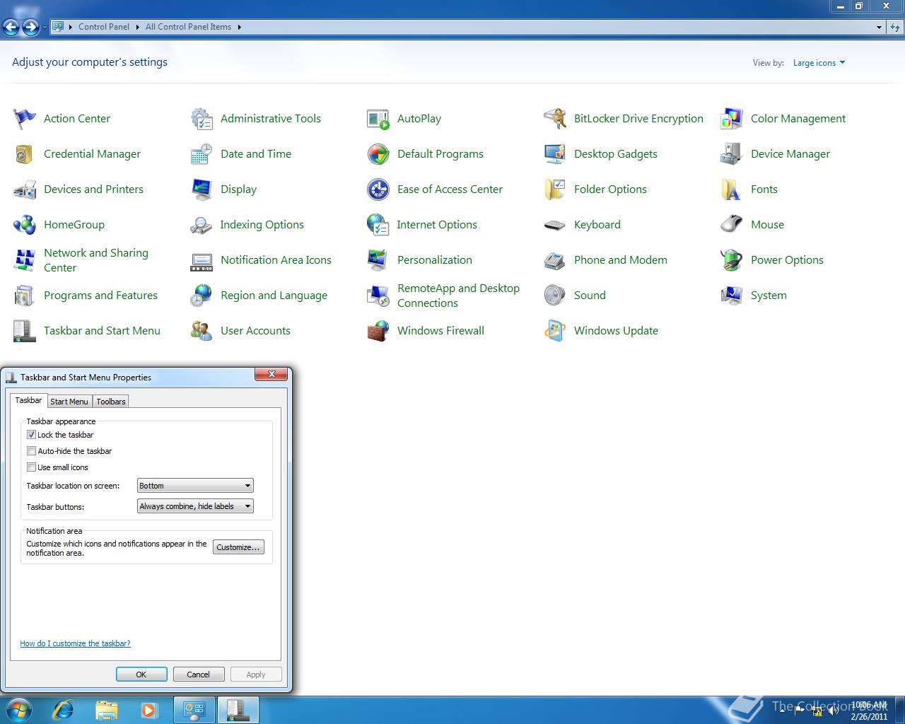Open BitLocker Drive Encryption icon

pyautogui.click(x=555, y=119)
